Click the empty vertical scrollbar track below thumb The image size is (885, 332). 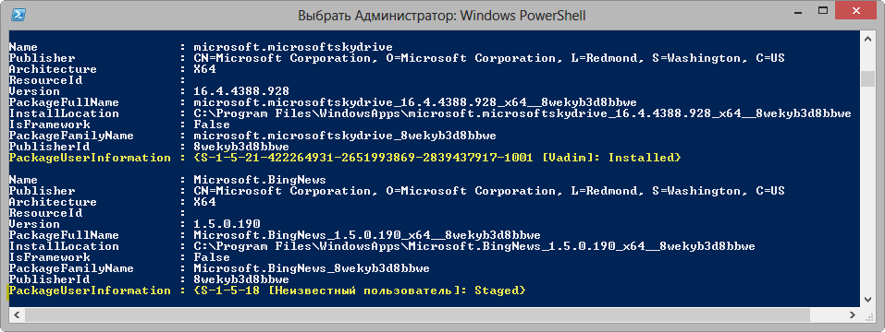867,190
